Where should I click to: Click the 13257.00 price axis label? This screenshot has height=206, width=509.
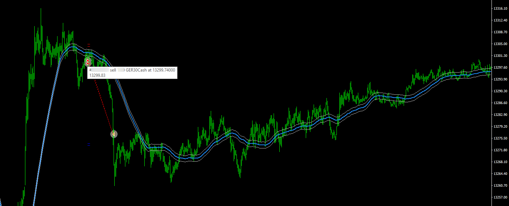click(x=500, y=197)
